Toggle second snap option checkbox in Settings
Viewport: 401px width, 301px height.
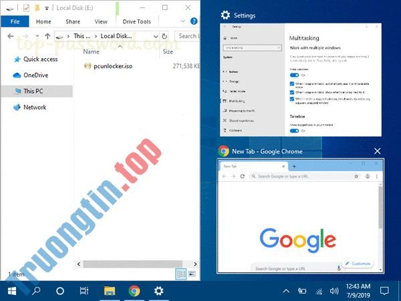pos(292,92)
